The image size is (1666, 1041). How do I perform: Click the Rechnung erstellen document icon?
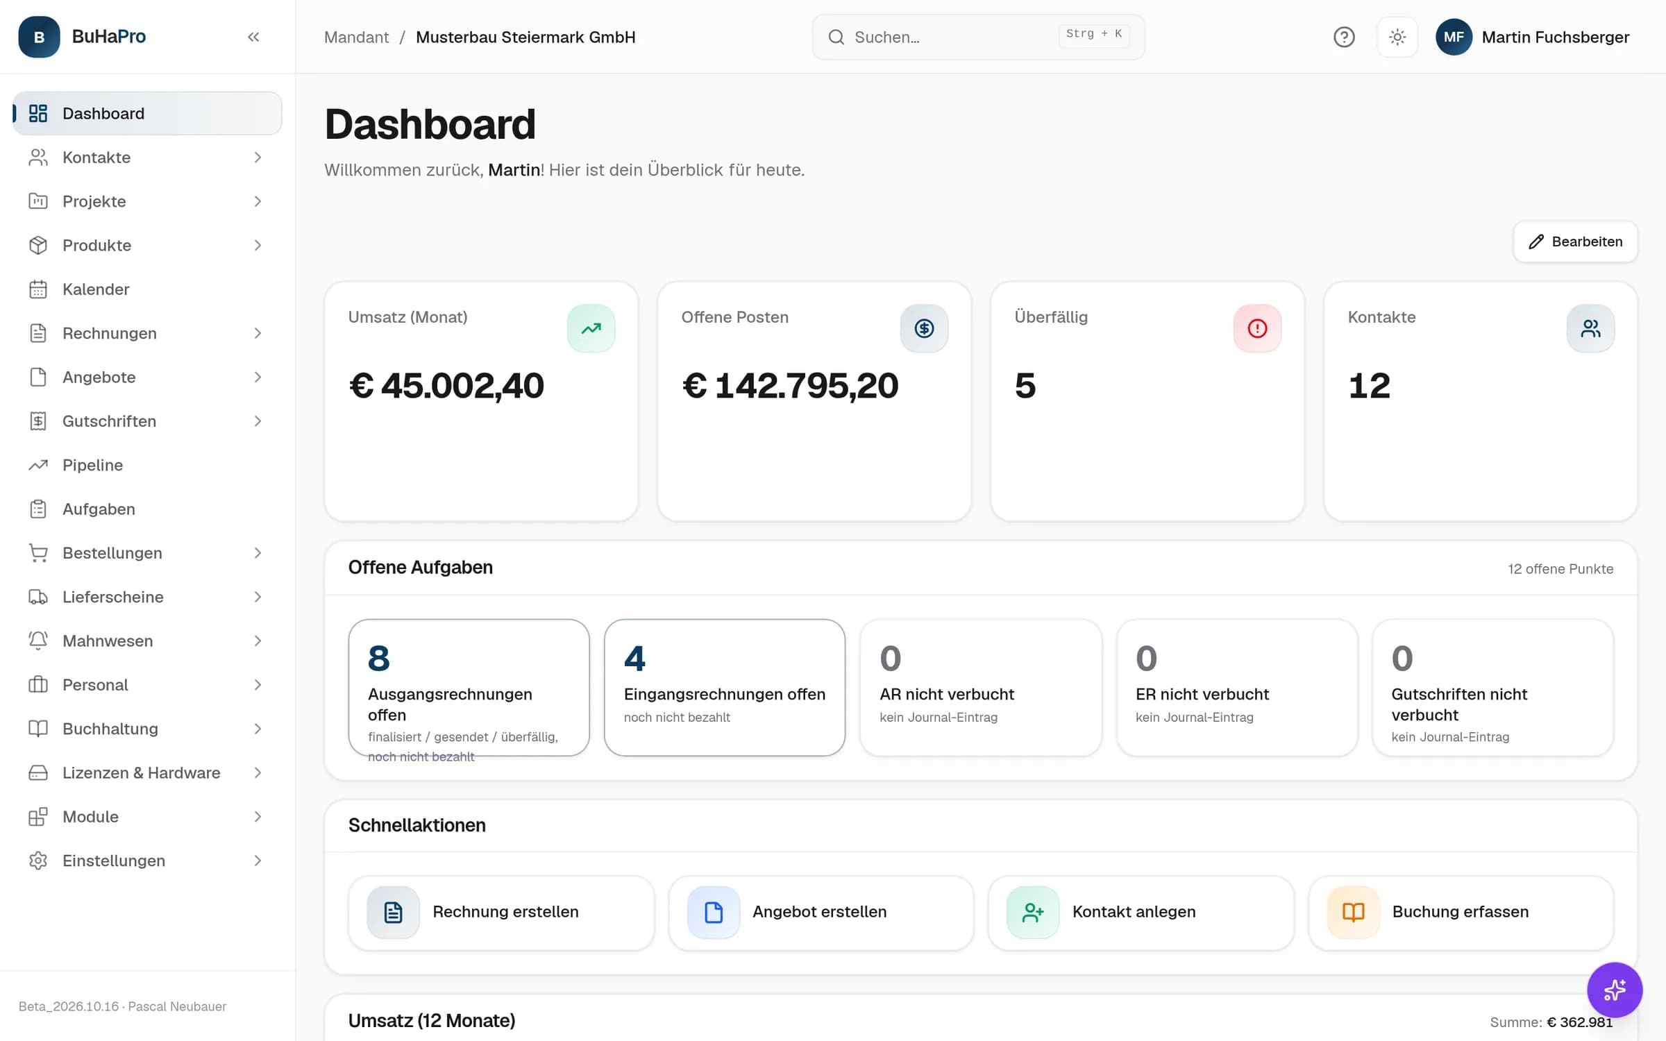tap(393, 912)
